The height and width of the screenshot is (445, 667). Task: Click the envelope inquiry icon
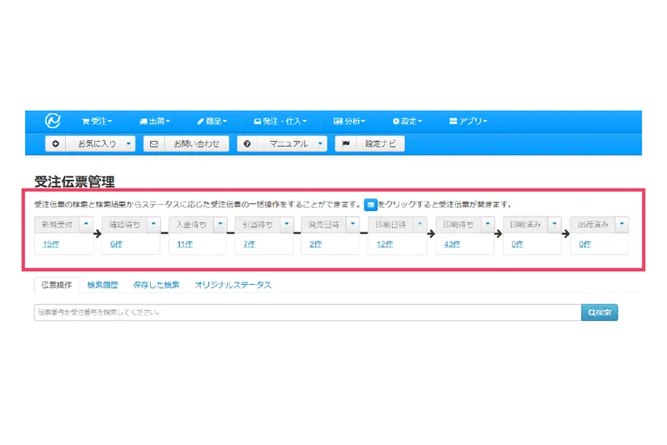154,143
